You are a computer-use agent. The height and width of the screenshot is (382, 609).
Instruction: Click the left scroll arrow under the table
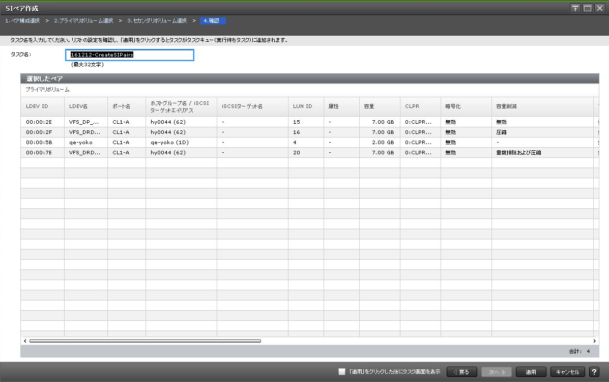(24, 341)
